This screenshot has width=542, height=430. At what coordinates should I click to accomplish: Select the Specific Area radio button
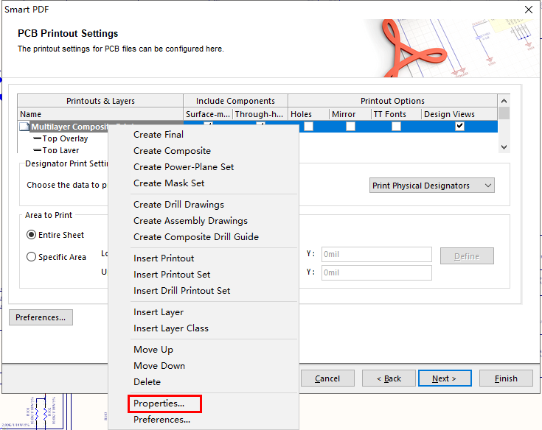[31, 257]
